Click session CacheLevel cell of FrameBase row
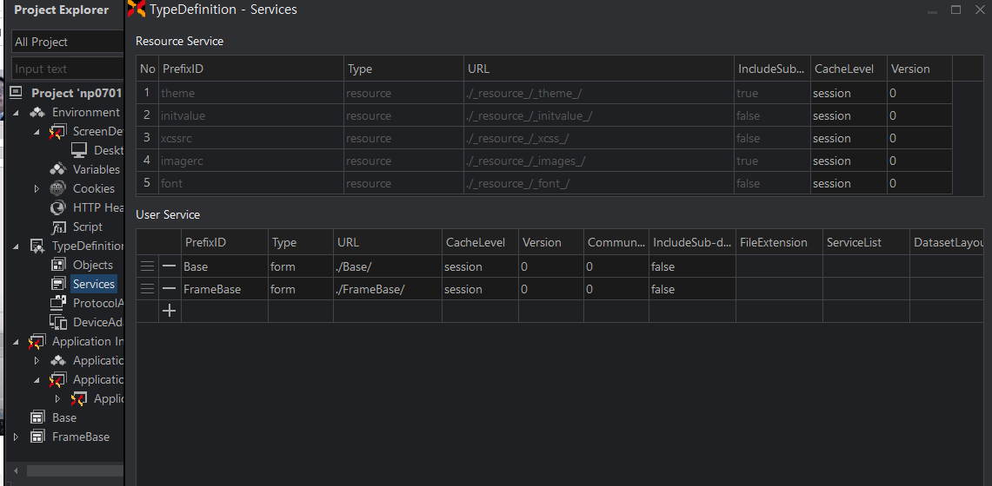 coord(480,289)
